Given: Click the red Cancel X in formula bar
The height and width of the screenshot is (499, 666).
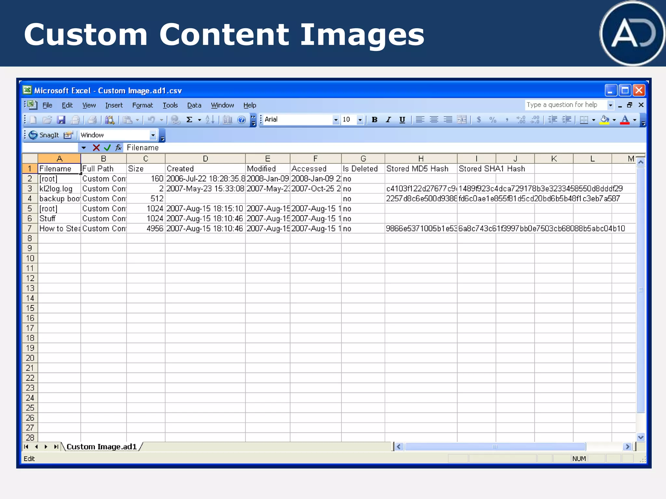Looking at the screenshot, I should click(x=96, y=148).
